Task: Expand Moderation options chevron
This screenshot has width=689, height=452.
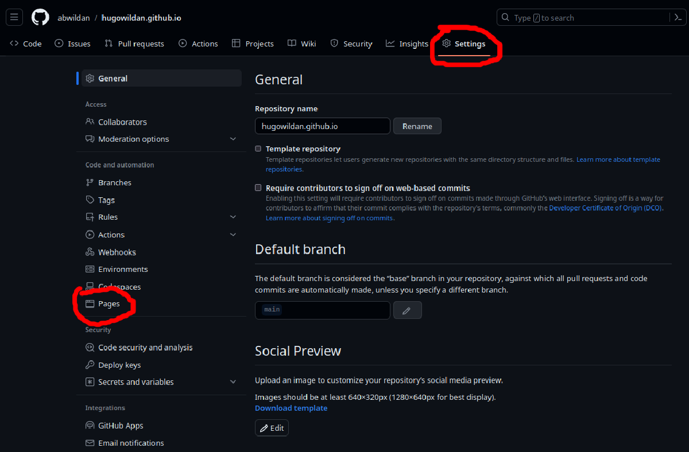Action: (x=233, y=139)
